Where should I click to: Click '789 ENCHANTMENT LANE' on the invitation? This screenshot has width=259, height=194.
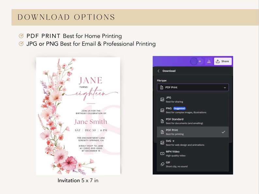[91, 138]
